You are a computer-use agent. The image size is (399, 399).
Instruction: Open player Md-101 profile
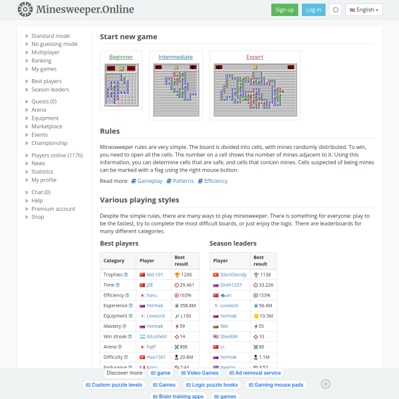click(x=154, y=275)
